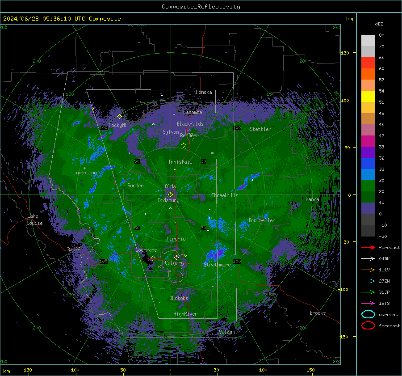Click the Calgary city label
The image size is (402, 376).
pos(174,263)
